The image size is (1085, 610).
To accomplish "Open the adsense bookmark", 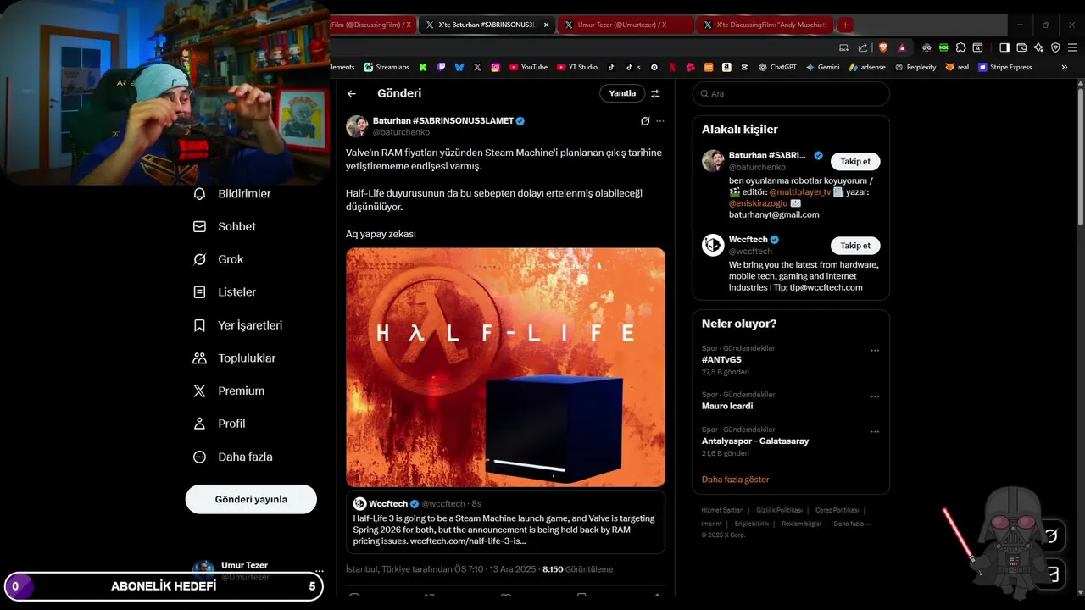I will click(866, 67).
